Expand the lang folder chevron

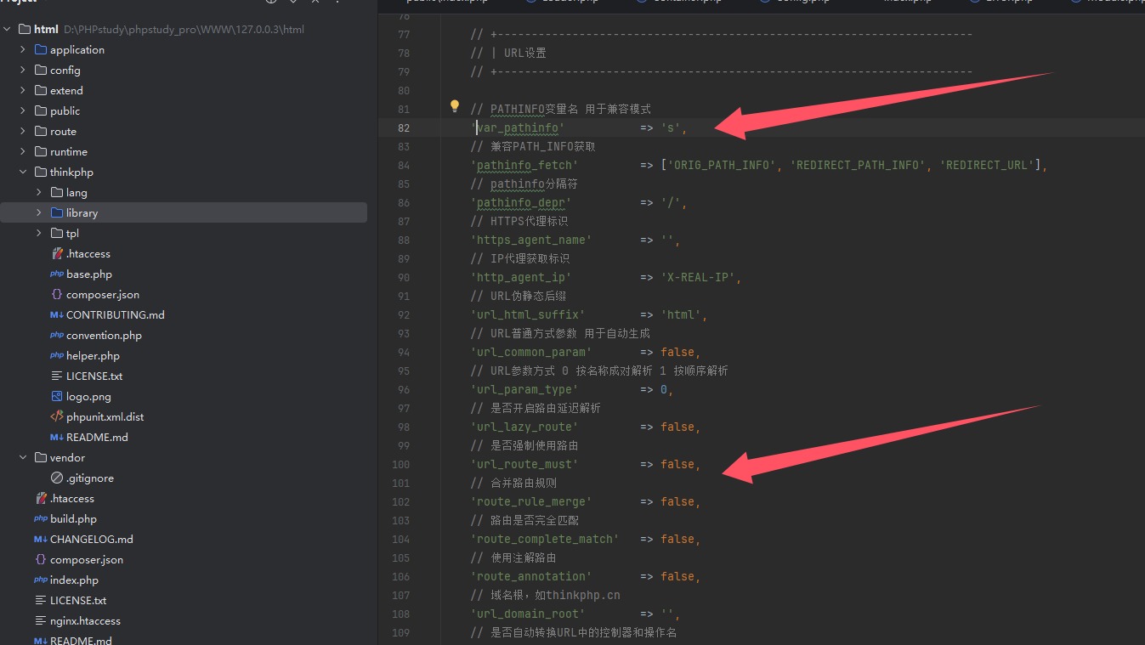(x=39, y=192)
